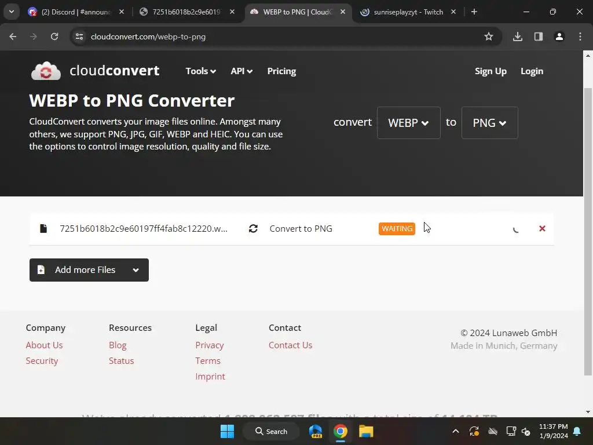The image size is (593, 445).
Task: Open the Microsoft Edge PRE taskbar icon
Action: (316, 431)
